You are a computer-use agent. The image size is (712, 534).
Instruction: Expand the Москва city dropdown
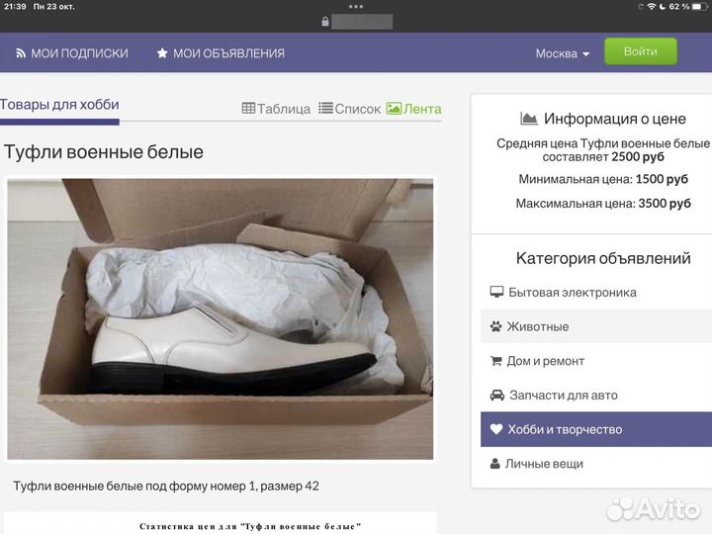(563, 53)
